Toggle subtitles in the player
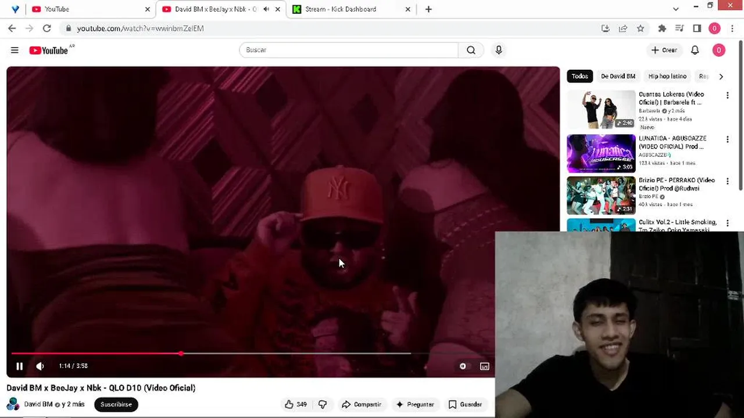The height and width of the screenshot is (418, 744). click(484, 366)
